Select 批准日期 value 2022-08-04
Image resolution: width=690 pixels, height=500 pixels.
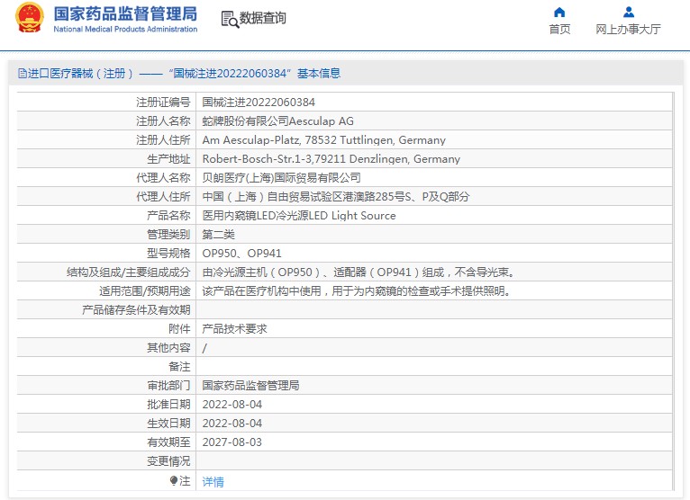click(x=232, y=404)
